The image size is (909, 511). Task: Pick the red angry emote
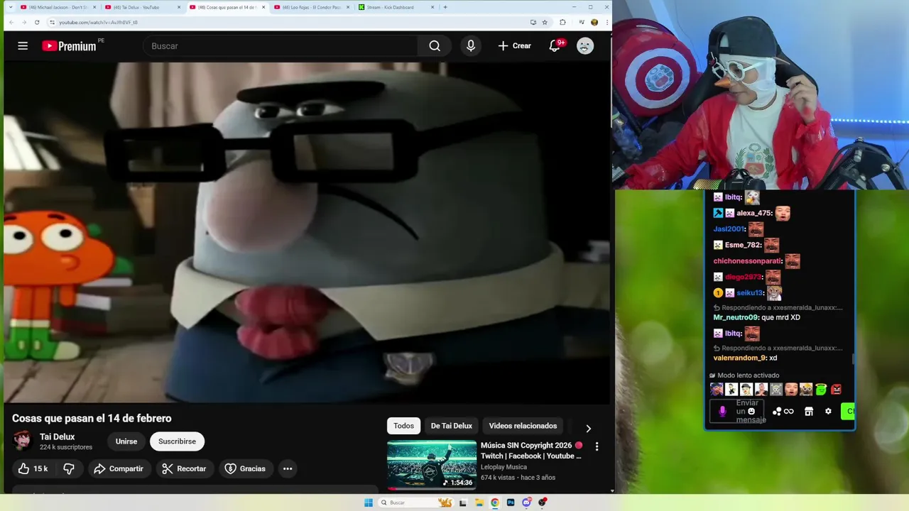[836, 389]
